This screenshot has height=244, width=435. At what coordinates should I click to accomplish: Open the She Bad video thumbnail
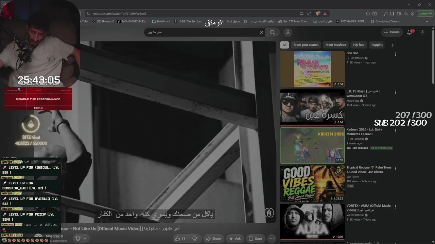tap(312, 69)
